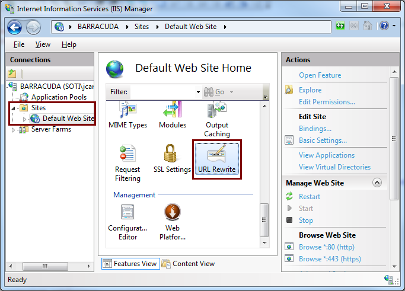Image resolution: width=405 pixels, height=291 pixels.
Task: Select Server Farms tree item
Action: point(51,129)
